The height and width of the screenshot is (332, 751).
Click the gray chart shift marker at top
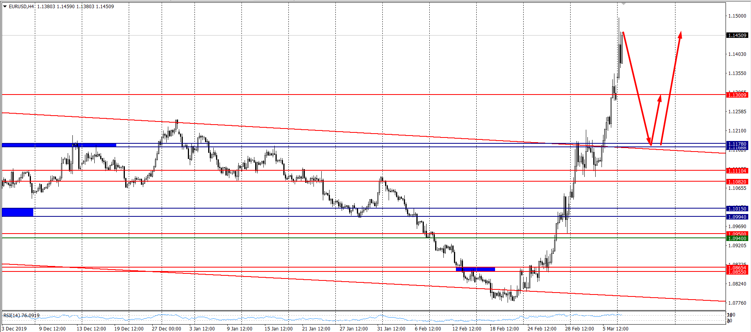click(x=623, y=4)
